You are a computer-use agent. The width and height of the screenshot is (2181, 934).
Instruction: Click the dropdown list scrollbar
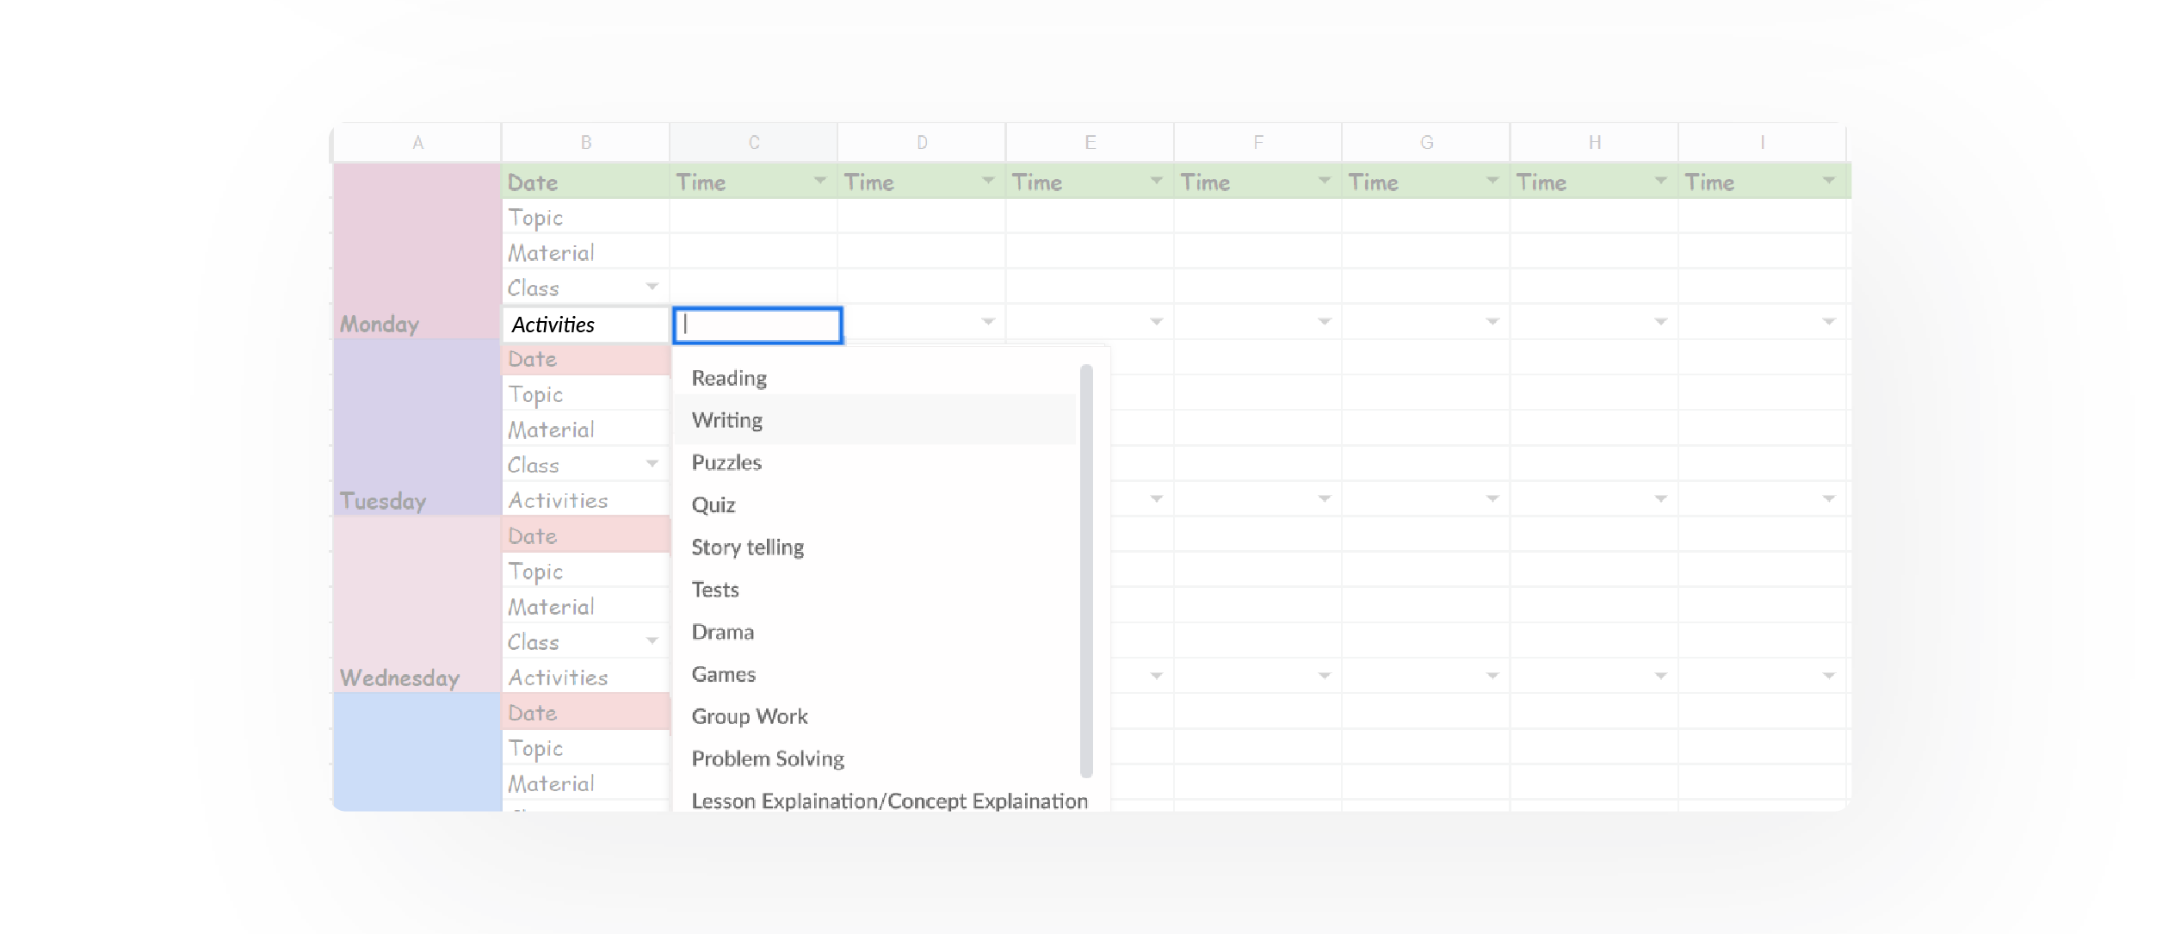tap(1086, 568)
